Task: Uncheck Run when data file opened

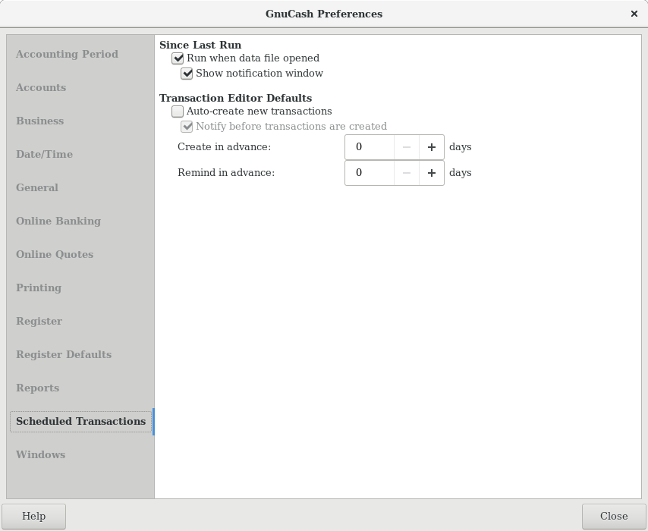Action: [178, 58]
